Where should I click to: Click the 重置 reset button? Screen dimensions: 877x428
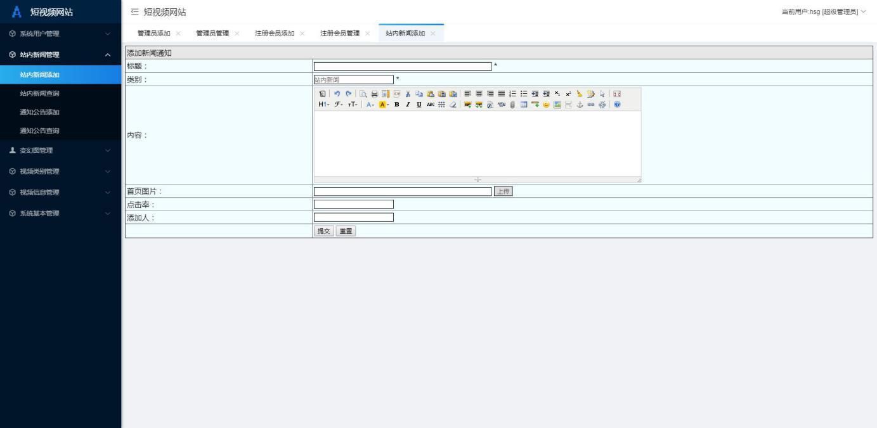346,231
